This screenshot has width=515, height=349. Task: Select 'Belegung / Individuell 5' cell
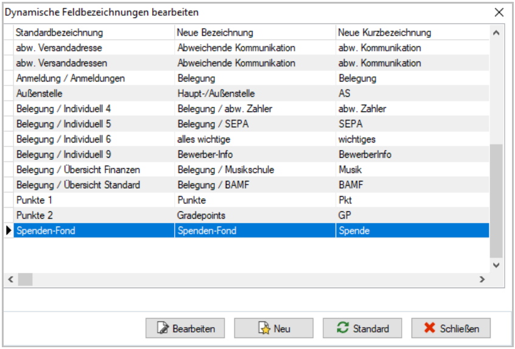(94, 124)
